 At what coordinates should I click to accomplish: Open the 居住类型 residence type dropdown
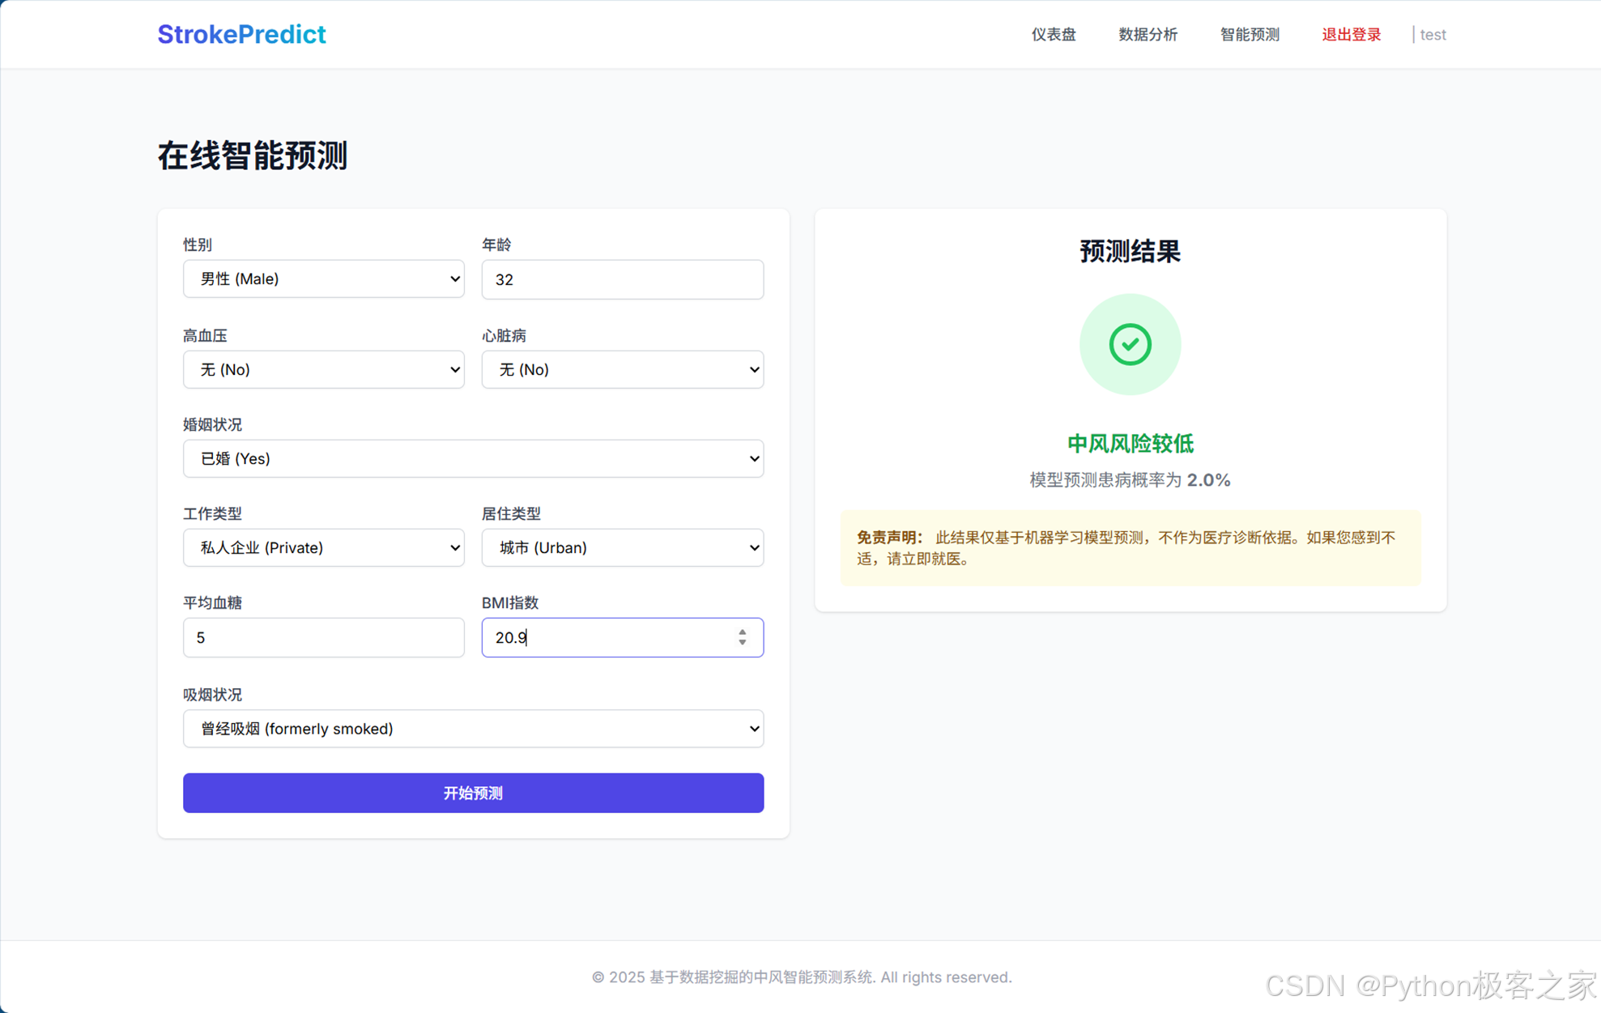(x=622, y=547)
